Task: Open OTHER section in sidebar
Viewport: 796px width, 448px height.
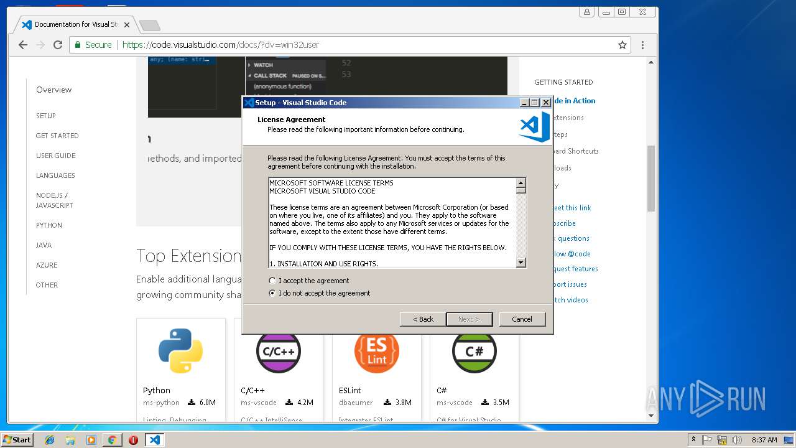Action: [x=47, y=285]
